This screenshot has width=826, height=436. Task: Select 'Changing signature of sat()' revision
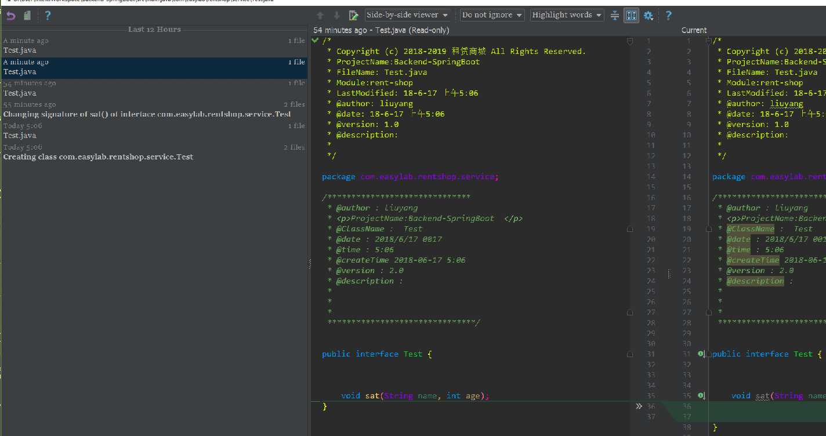pyautogui.click(x=154, y=110)
